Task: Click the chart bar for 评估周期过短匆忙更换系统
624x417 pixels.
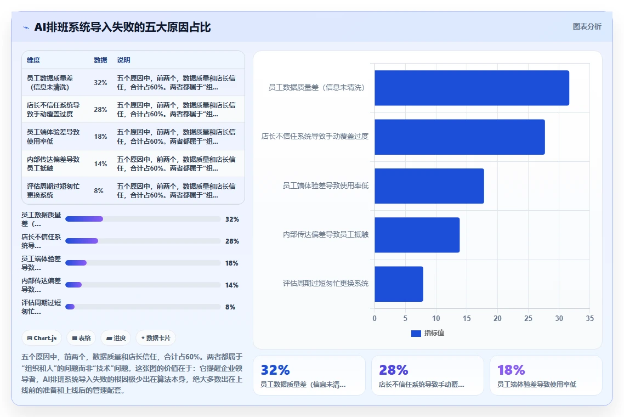Action: pyautogui.click(x=399, y=284)
